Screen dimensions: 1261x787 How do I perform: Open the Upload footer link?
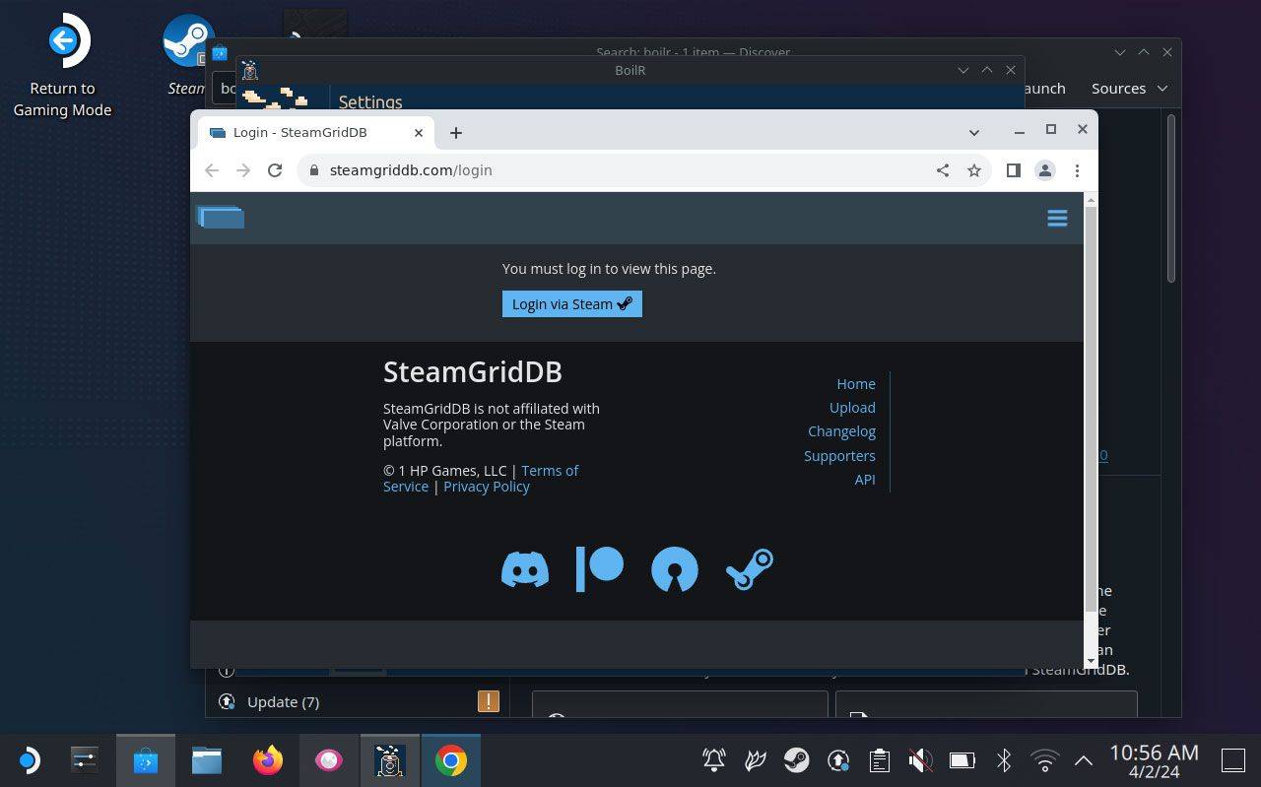(x=852, y=407)
